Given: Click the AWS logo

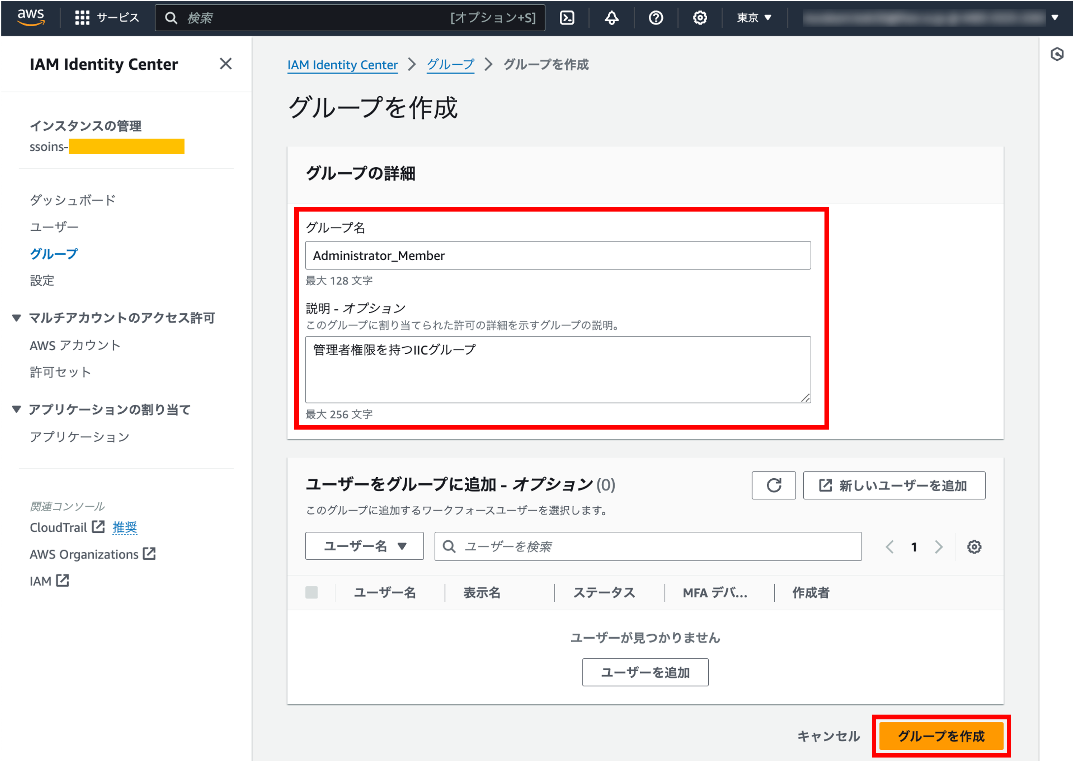Looking at the screenshot, I should coord(31,17).
